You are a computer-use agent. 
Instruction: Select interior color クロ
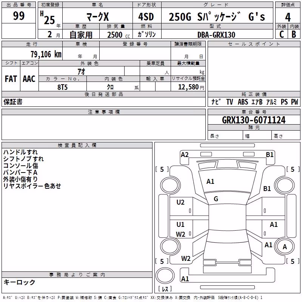point(110,87)
